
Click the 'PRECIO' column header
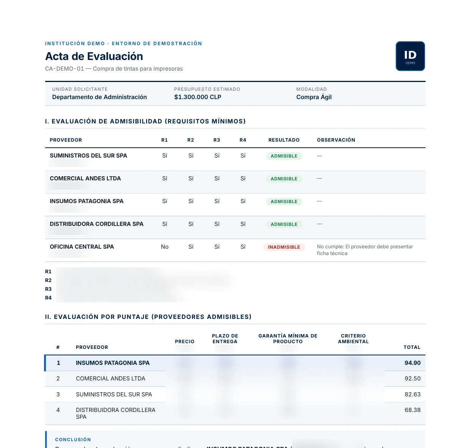pyautogui.click(x=185, y=342)
